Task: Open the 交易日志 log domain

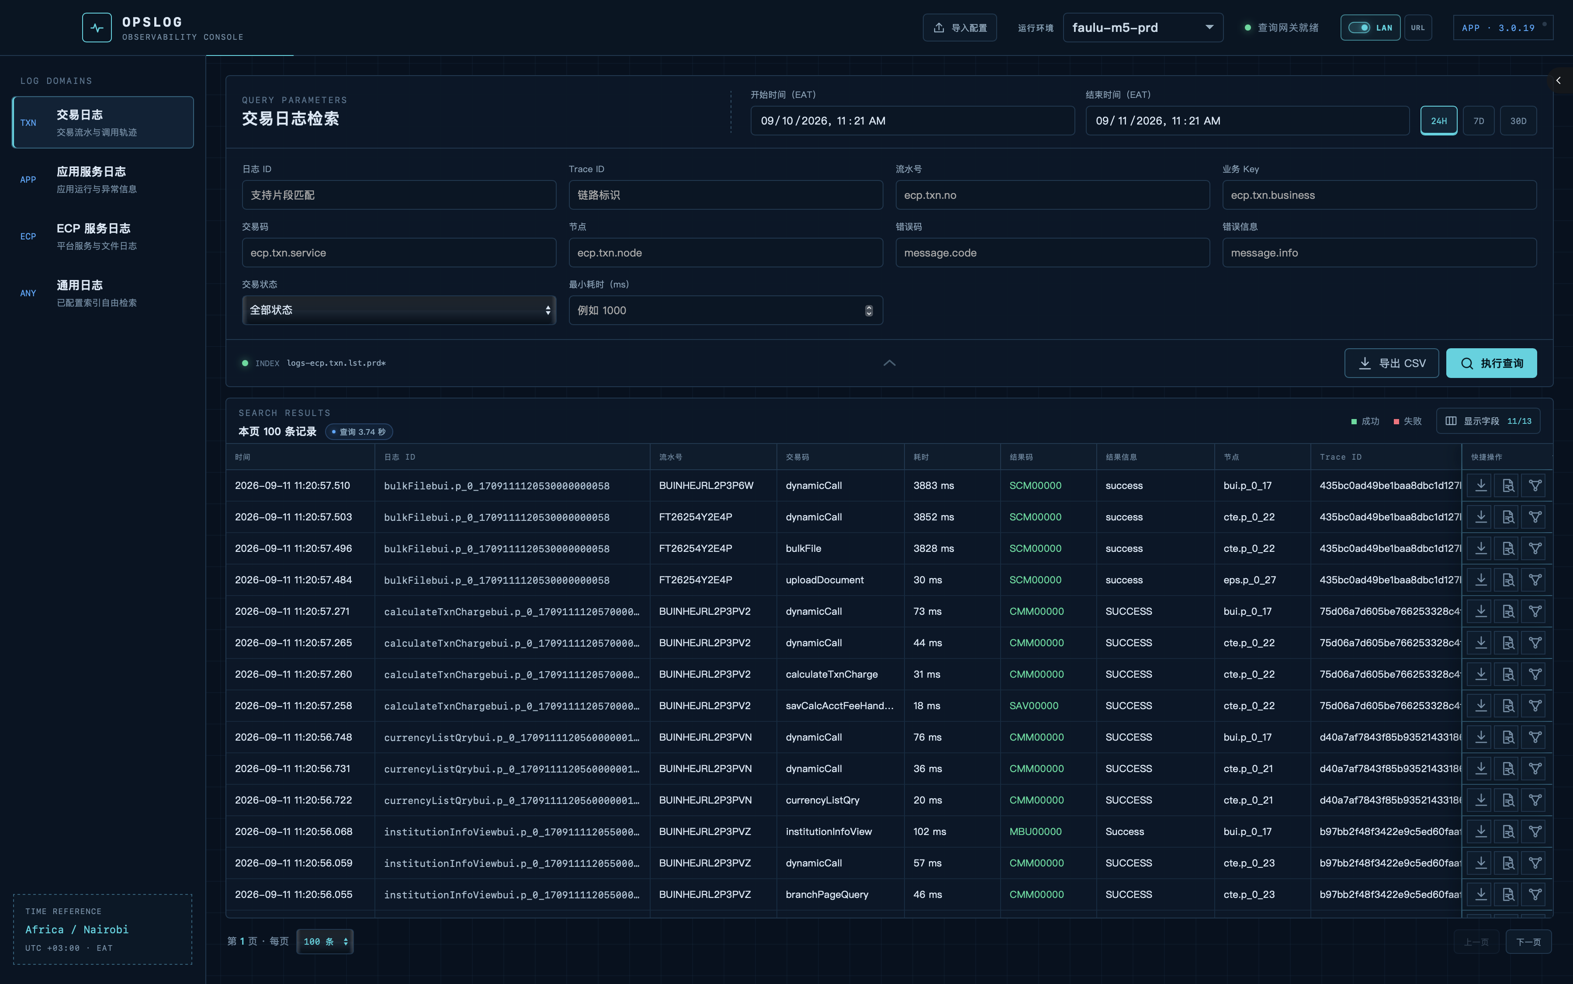Action: pyautogui.click(x=103, y=122)
